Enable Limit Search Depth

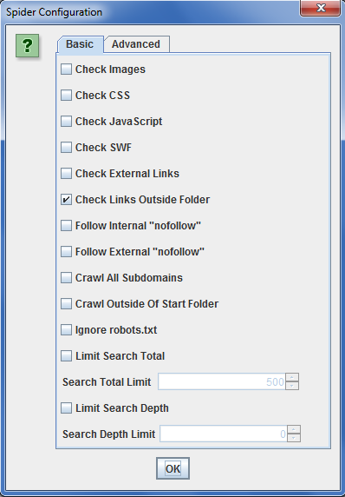pyautogui.click(x=66, y=408)
